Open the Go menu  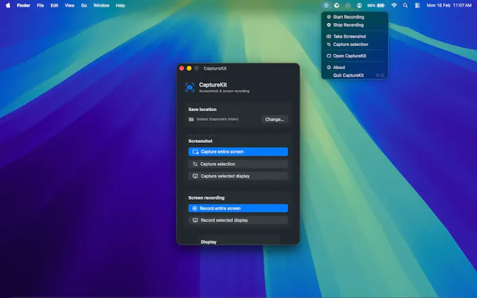tap(84, 5)
